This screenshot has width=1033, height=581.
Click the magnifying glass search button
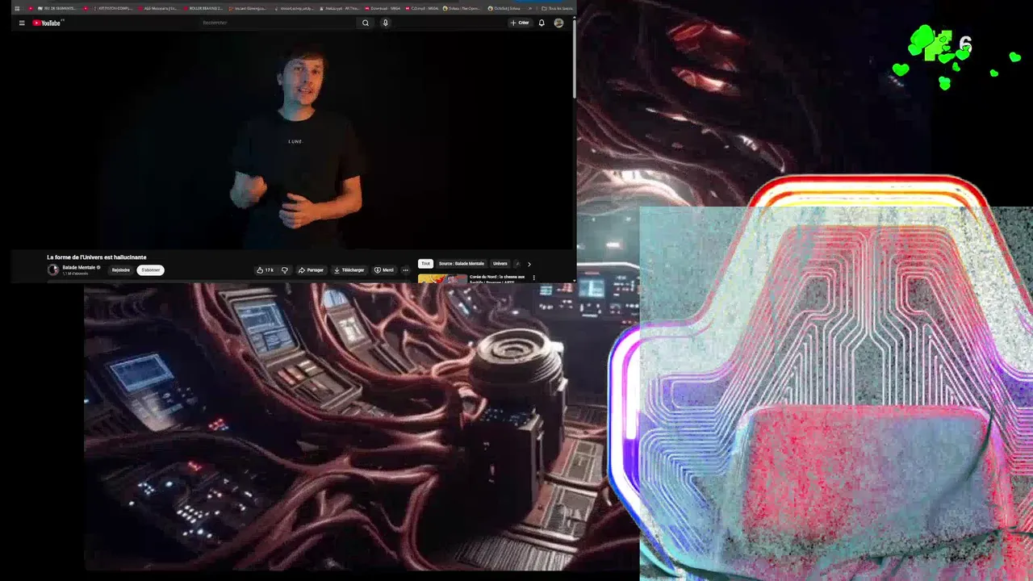[366, 23]
